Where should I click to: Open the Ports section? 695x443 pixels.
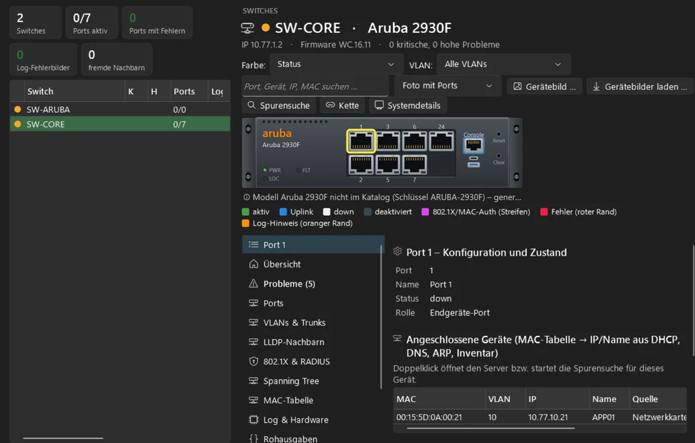(313, 303)
